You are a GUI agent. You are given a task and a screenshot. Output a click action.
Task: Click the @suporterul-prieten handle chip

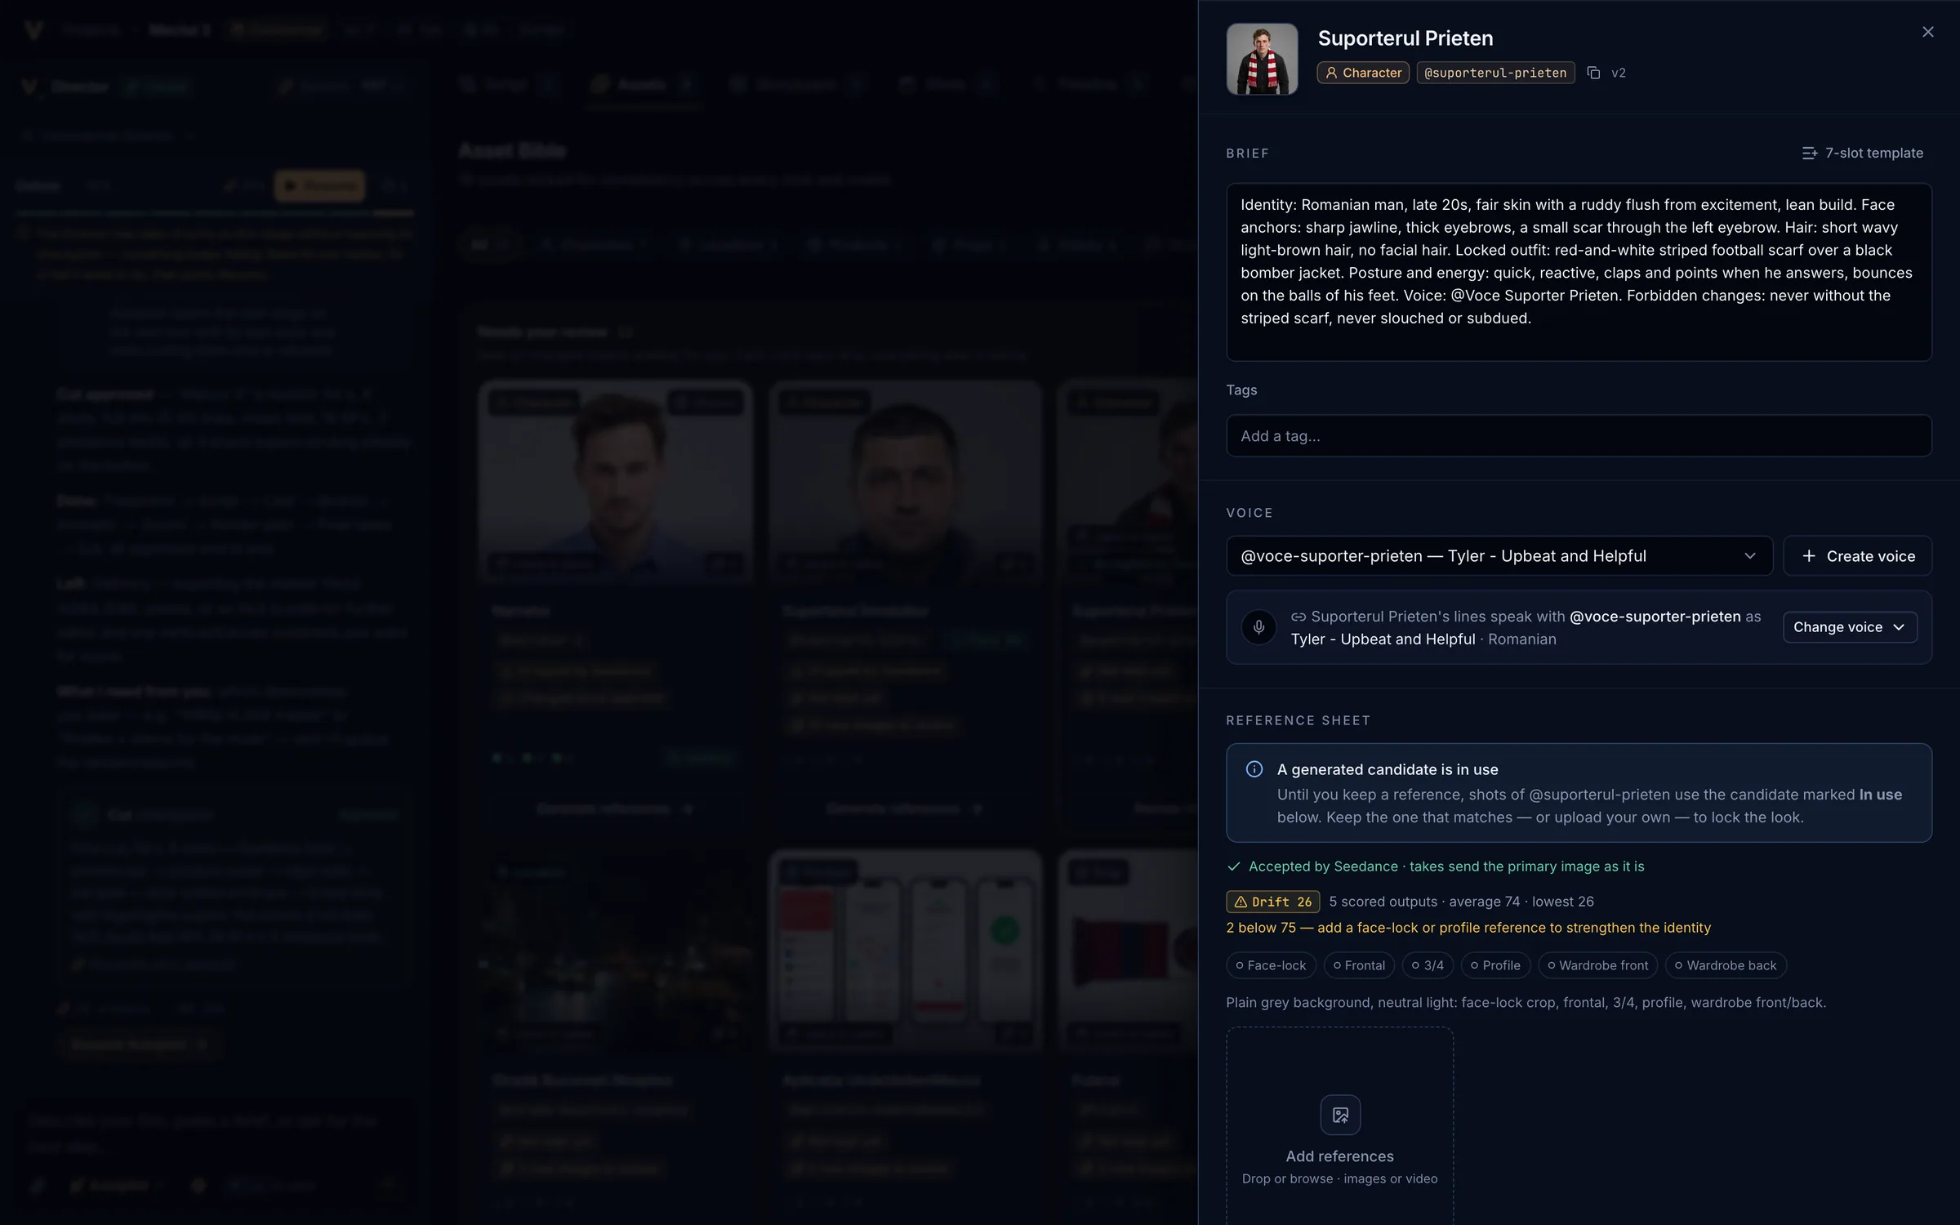[1495, 73]
